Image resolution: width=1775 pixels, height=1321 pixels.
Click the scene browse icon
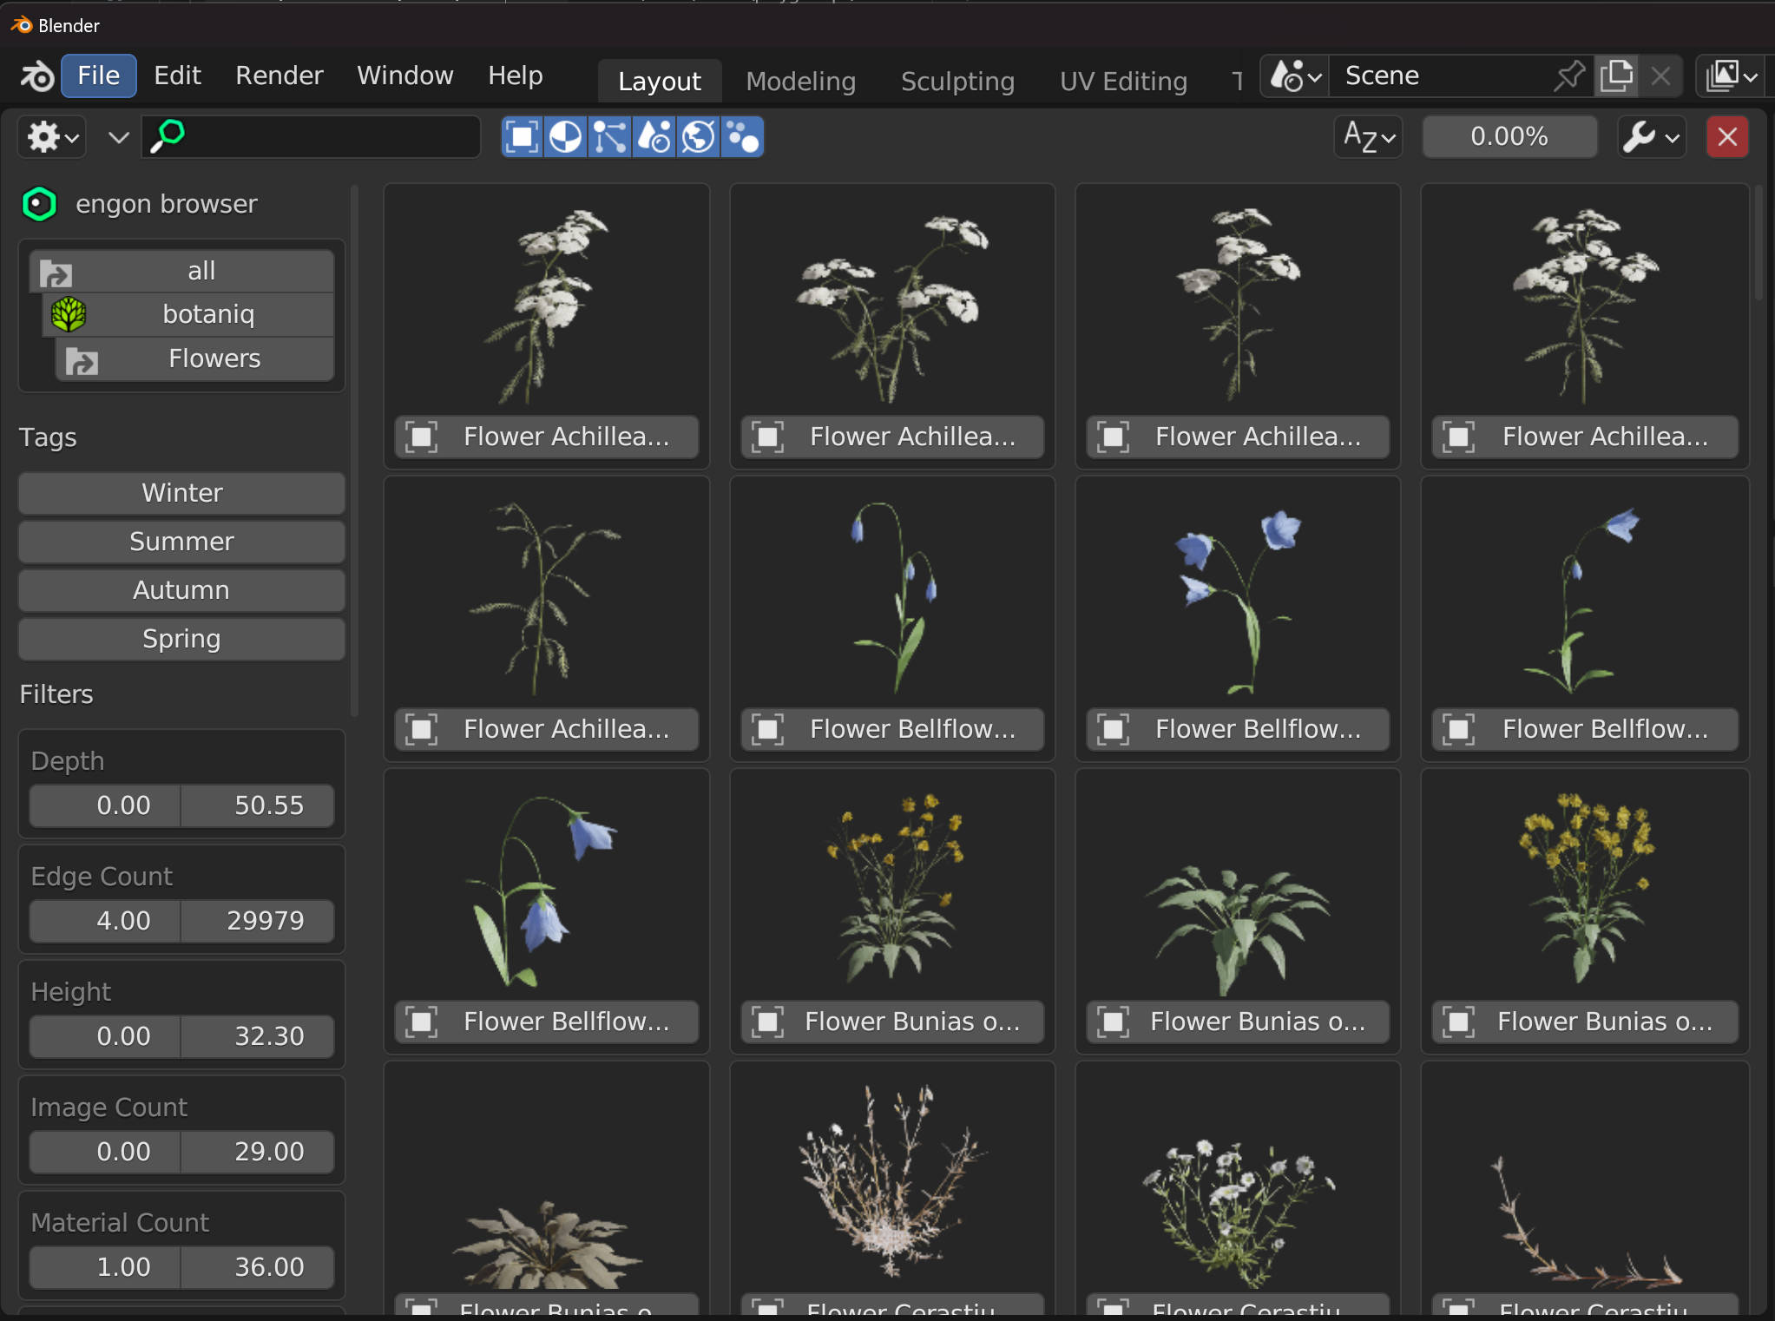tap(1294, 76)
